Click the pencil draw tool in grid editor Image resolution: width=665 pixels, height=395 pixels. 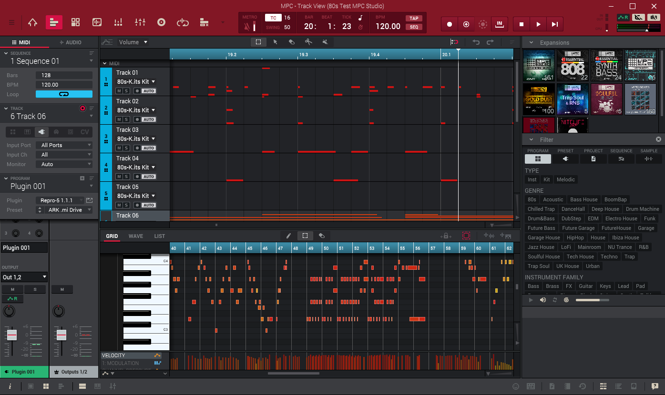(288, 236)
